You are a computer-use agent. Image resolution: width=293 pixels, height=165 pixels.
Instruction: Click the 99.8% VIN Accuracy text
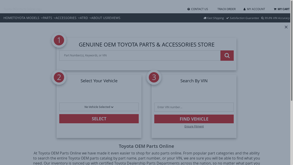click(x=277, y=18)
